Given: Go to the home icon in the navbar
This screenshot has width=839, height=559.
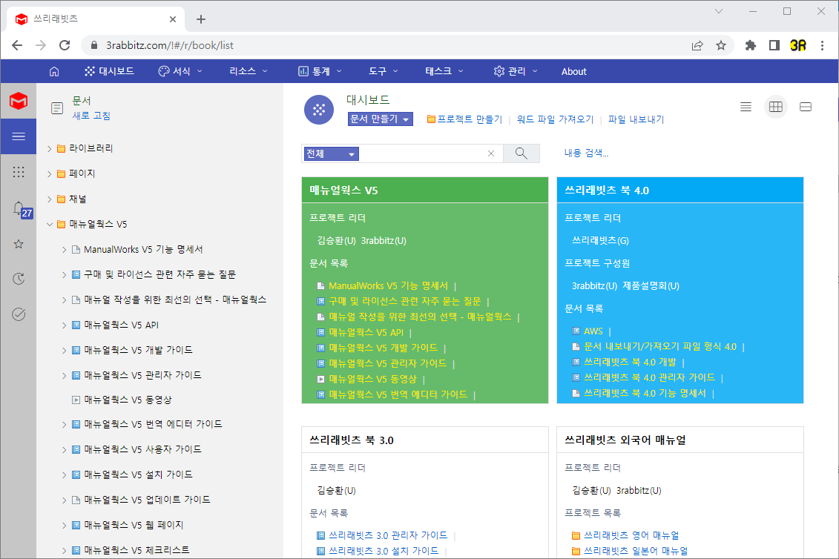Looking at the screenshot, I should (54, 71).
